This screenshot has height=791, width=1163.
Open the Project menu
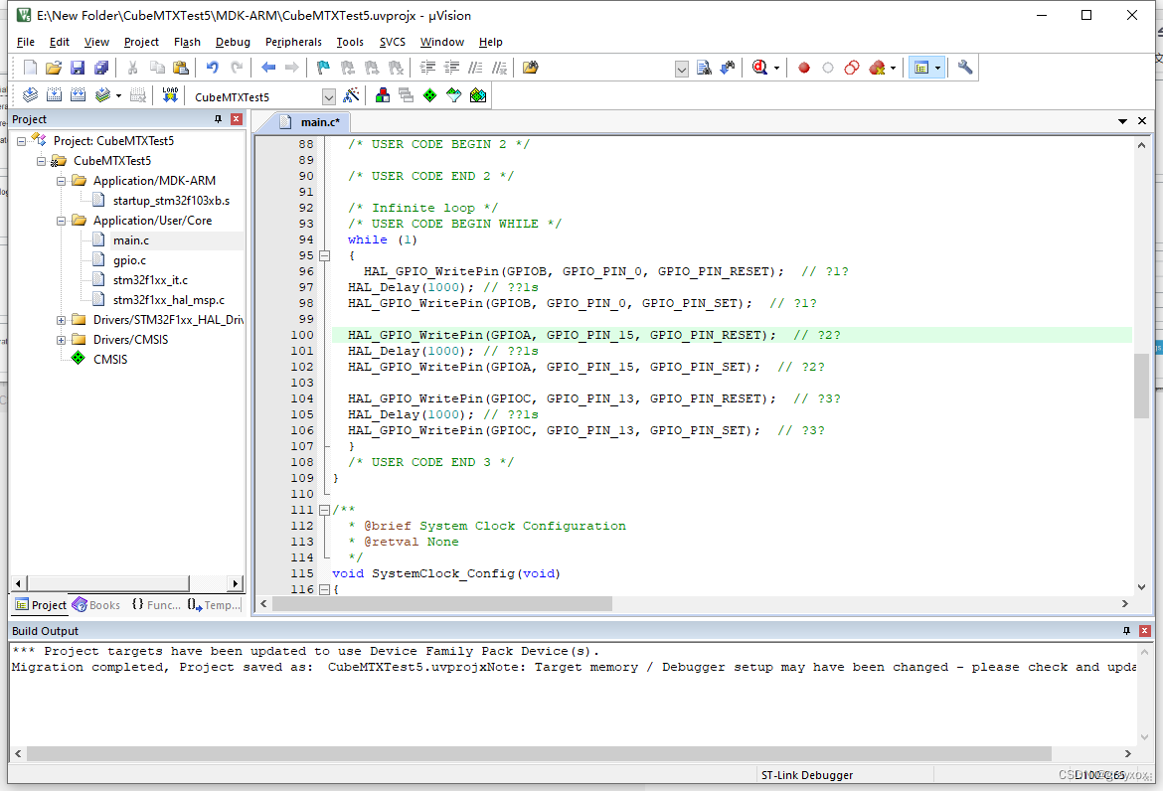click(141, 43)
